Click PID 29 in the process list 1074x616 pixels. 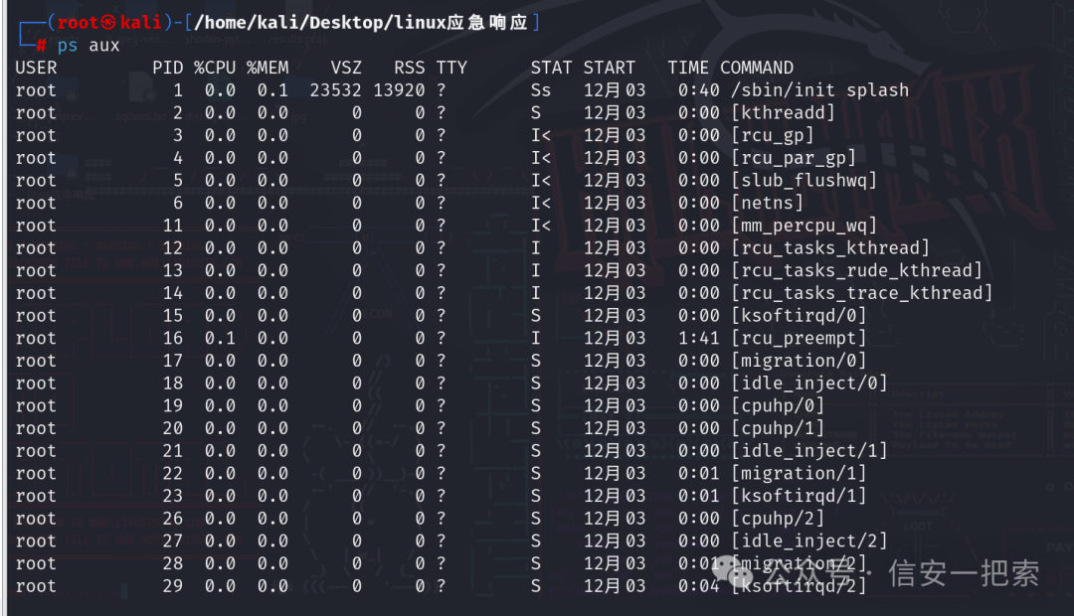click(173, 586)
